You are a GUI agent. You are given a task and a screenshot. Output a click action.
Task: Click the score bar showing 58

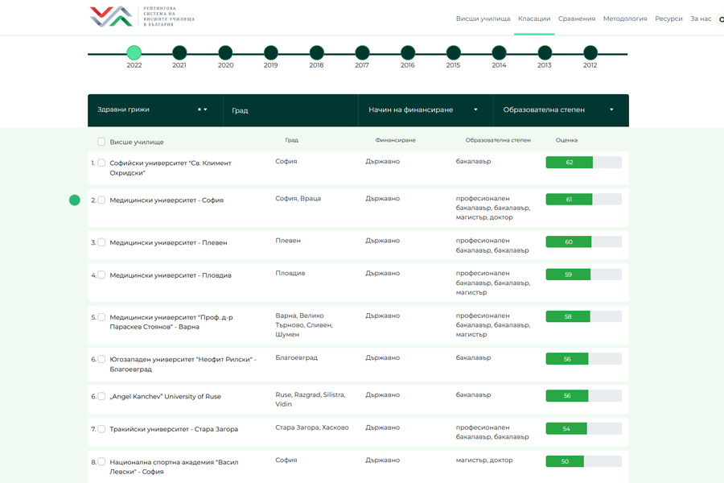584,316
